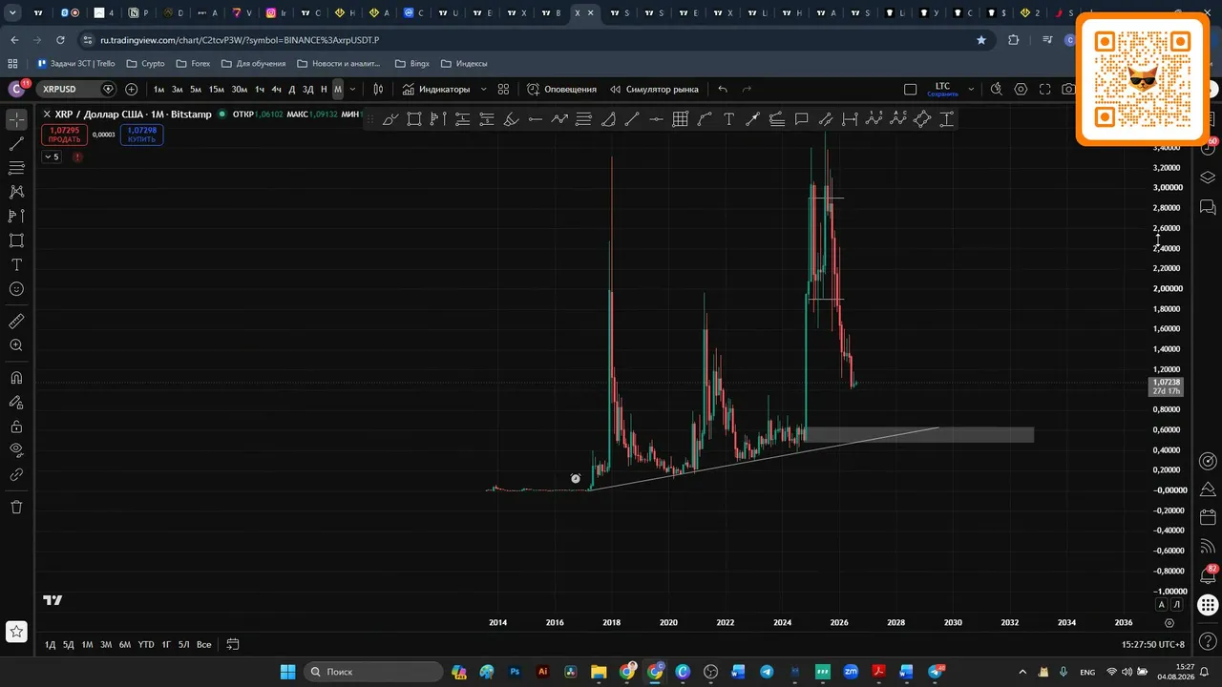Image resolution: width=1222 pixels, height=687 pixels.
Task: Open the Crypto bookmarks folder
Action: (146, 64)
